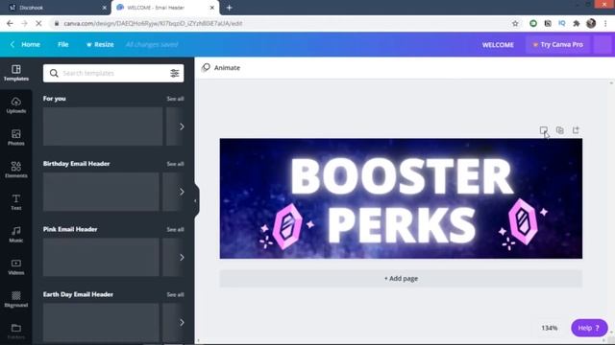Open the Elements sidebar panel
This screenshot has width=615, height=345.
click(16, 171)
